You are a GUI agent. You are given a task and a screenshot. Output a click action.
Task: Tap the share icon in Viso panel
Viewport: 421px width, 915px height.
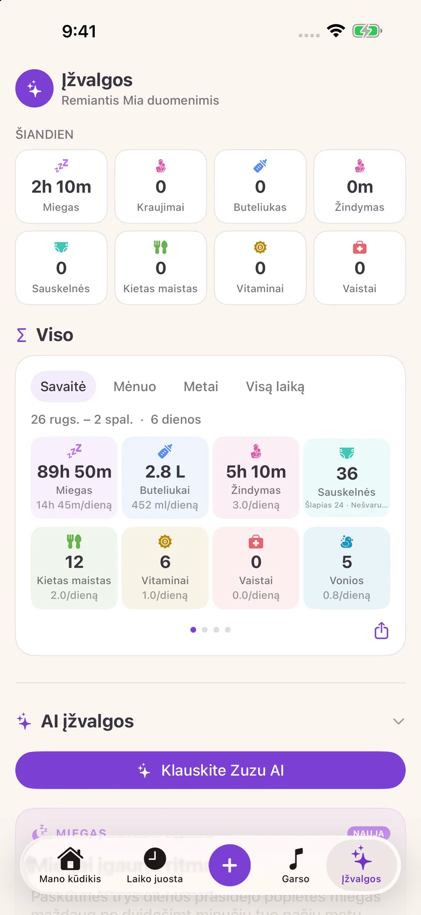(x=381, y=631)
